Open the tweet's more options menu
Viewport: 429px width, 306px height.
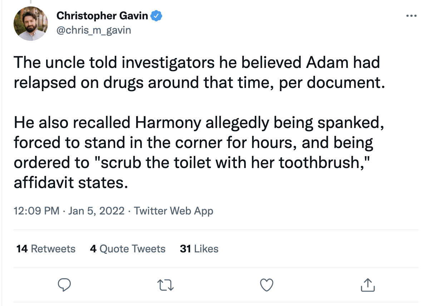point(411,16)
